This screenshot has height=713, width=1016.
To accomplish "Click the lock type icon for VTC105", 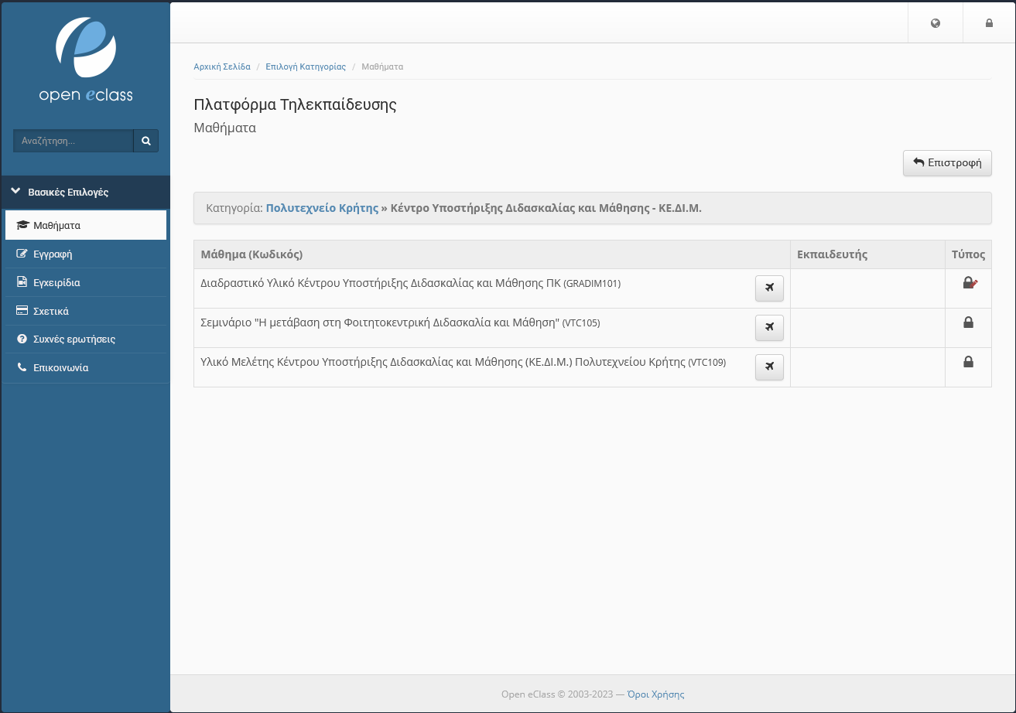I will click(968, 322).
